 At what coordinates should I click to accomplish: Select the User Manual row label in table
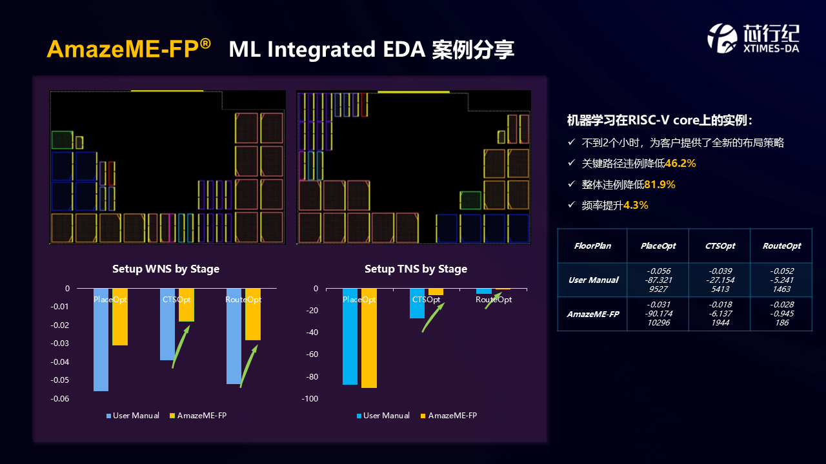pyautogui.click(x=592, y=280)
